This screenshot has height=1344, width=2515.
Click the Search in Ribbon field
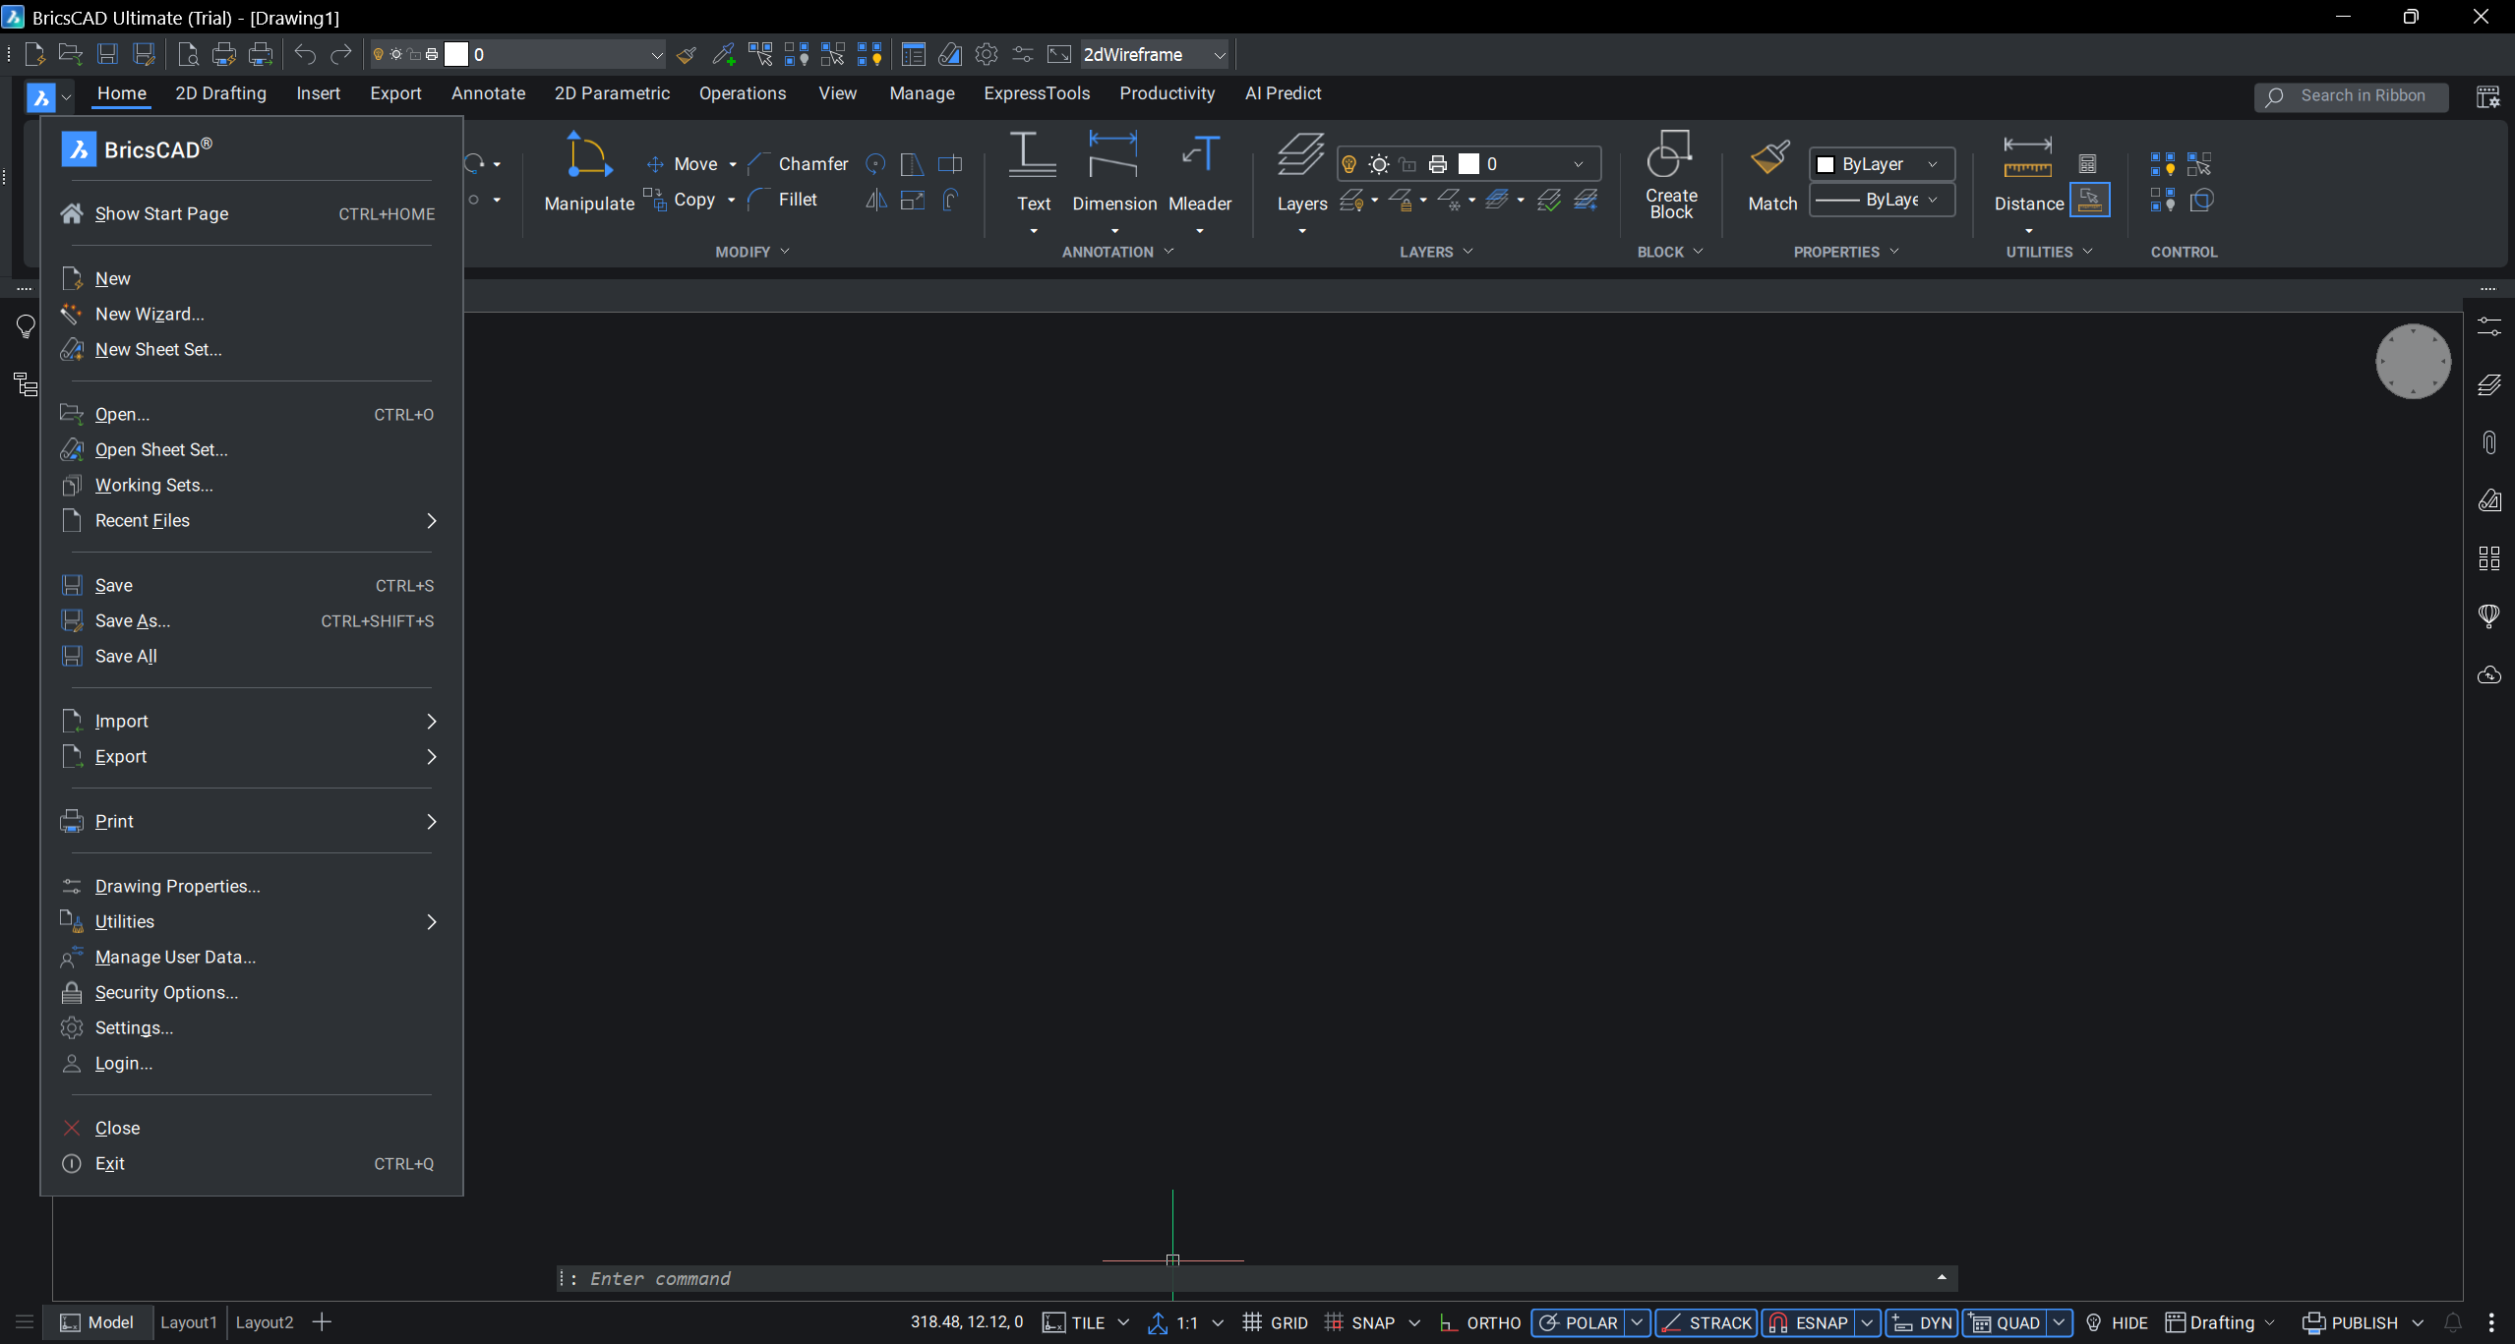(x=2351, y=96)
